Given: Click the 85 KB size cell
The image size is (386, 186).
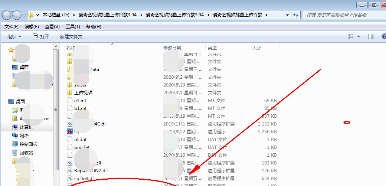Looking at the screenshot, I should click(270, 108).
